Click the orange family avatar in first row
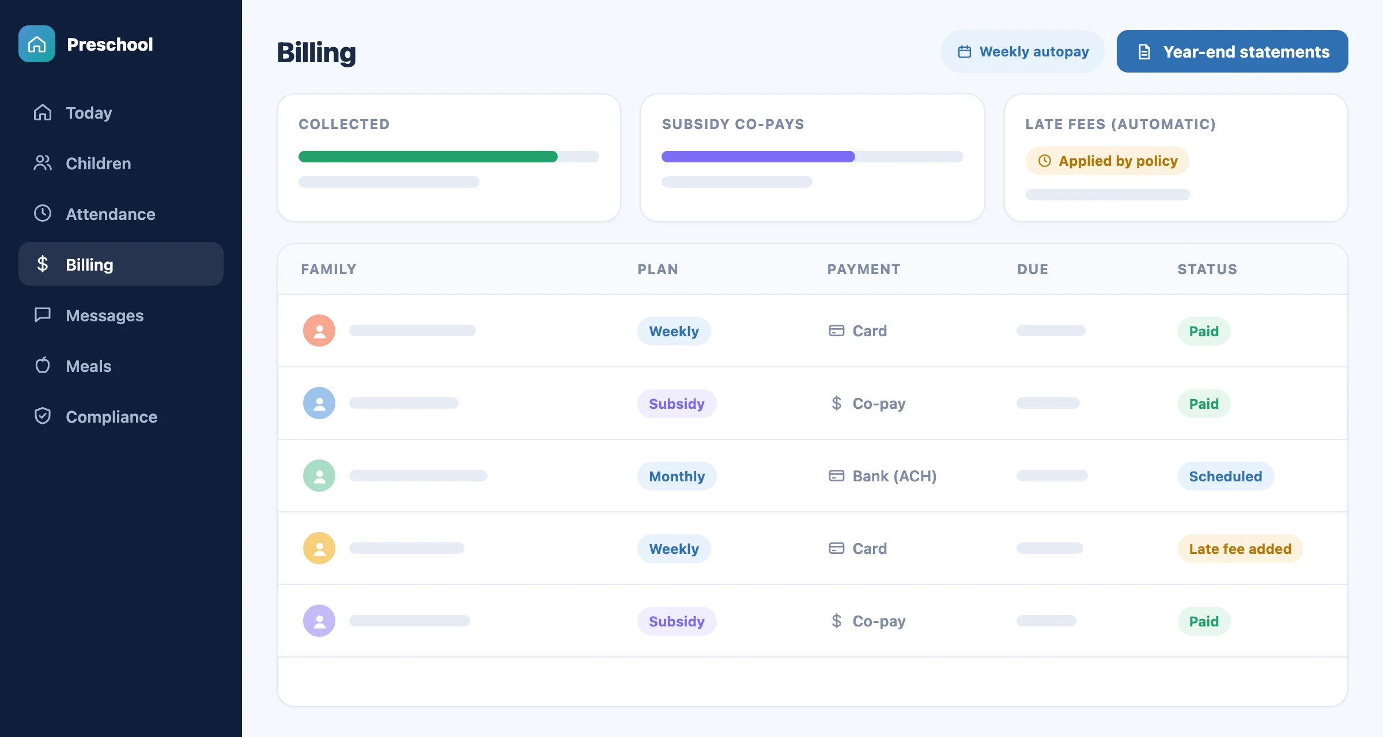The width and height of the screenshot is (1383, 737). pos(319,330)
